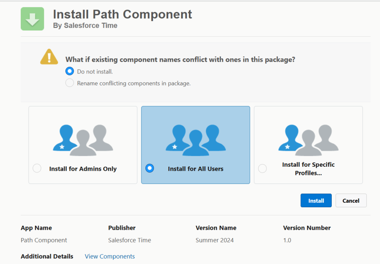Open the View Components link
Viewport: 380px width, 264px height.
click(x=109, y=256)
